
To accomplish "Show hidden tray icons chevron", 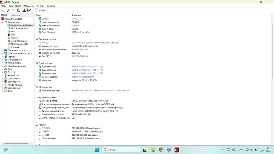I will [222, 150].
